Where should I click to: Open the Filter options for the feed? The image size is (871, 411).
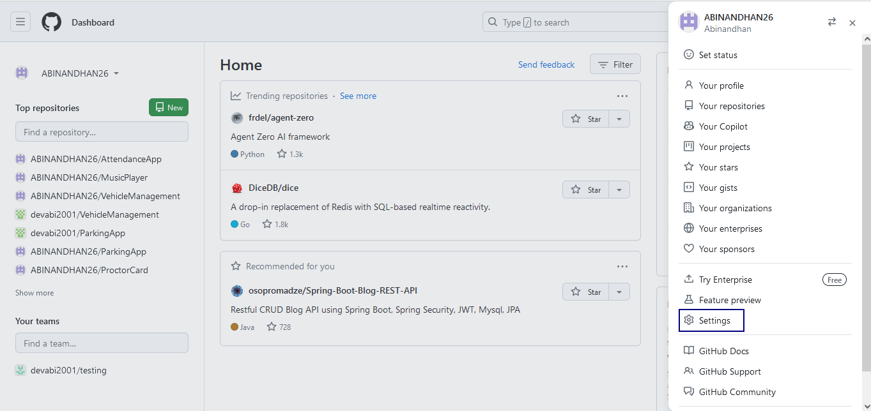(x=615, y=64)
